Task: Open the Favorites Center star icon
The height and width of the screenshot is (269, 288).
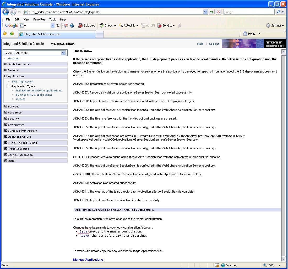Action: coord(5,34)
